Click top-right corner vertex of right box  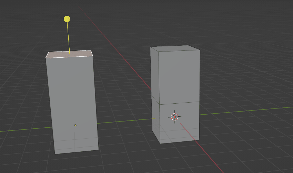click(200, 50)
